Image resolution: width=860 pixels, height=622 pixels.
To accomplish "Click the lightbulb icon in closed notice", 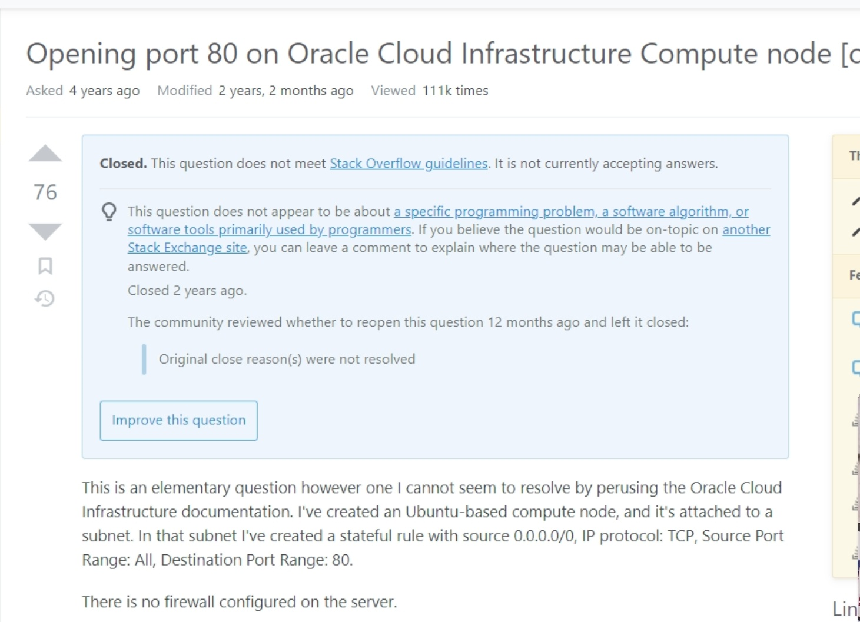I will coord(109,212).
